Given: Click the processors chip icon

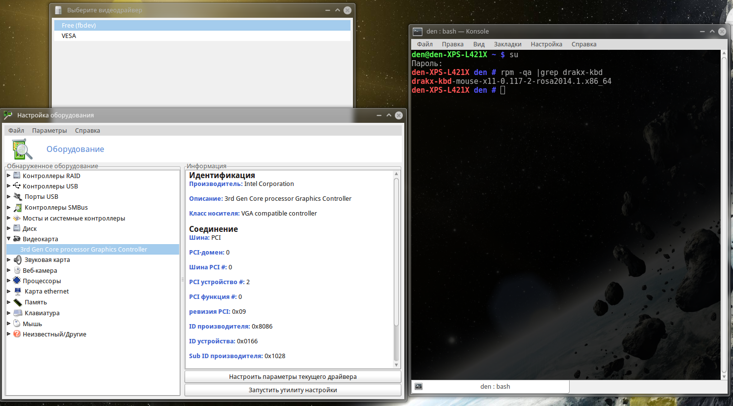Looking at the screenshot, I should [17, 281].
